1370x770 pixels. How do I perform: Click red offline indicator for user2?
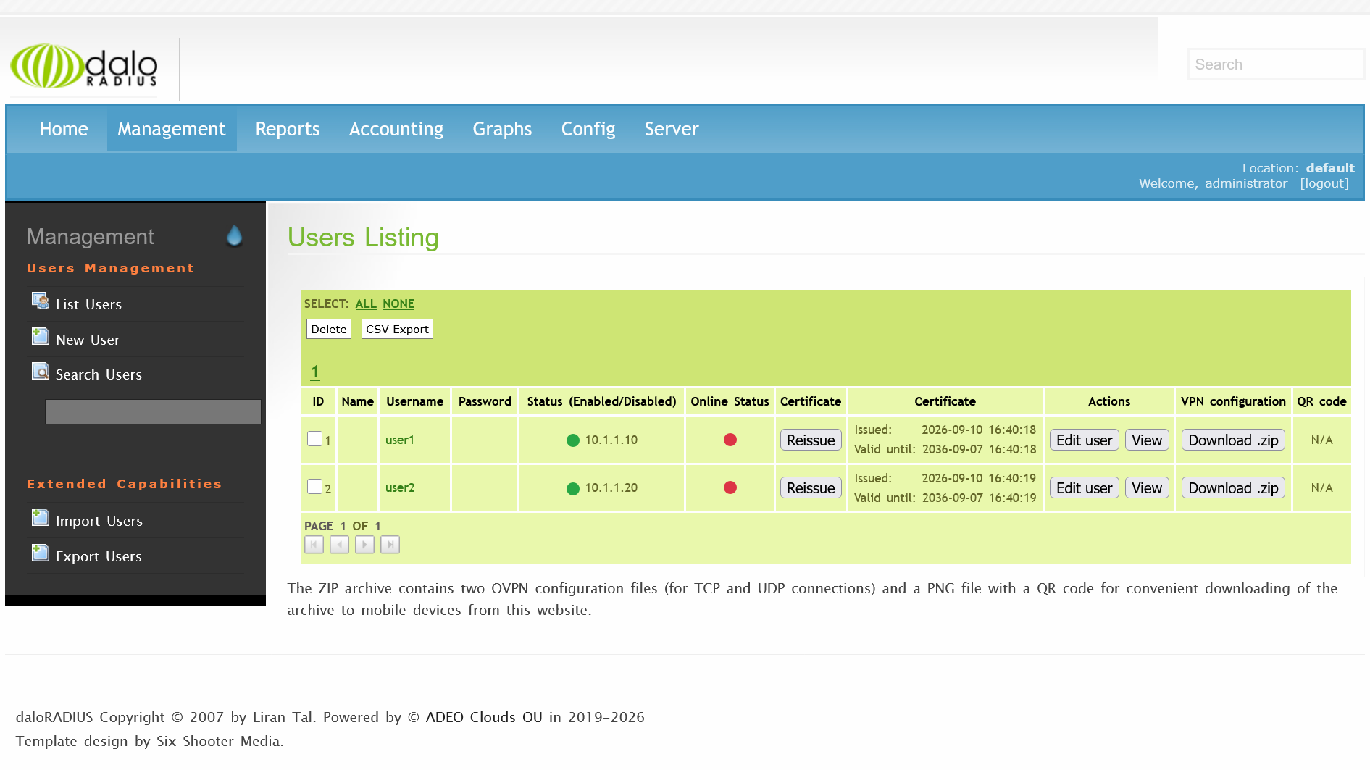pos(730,487)
